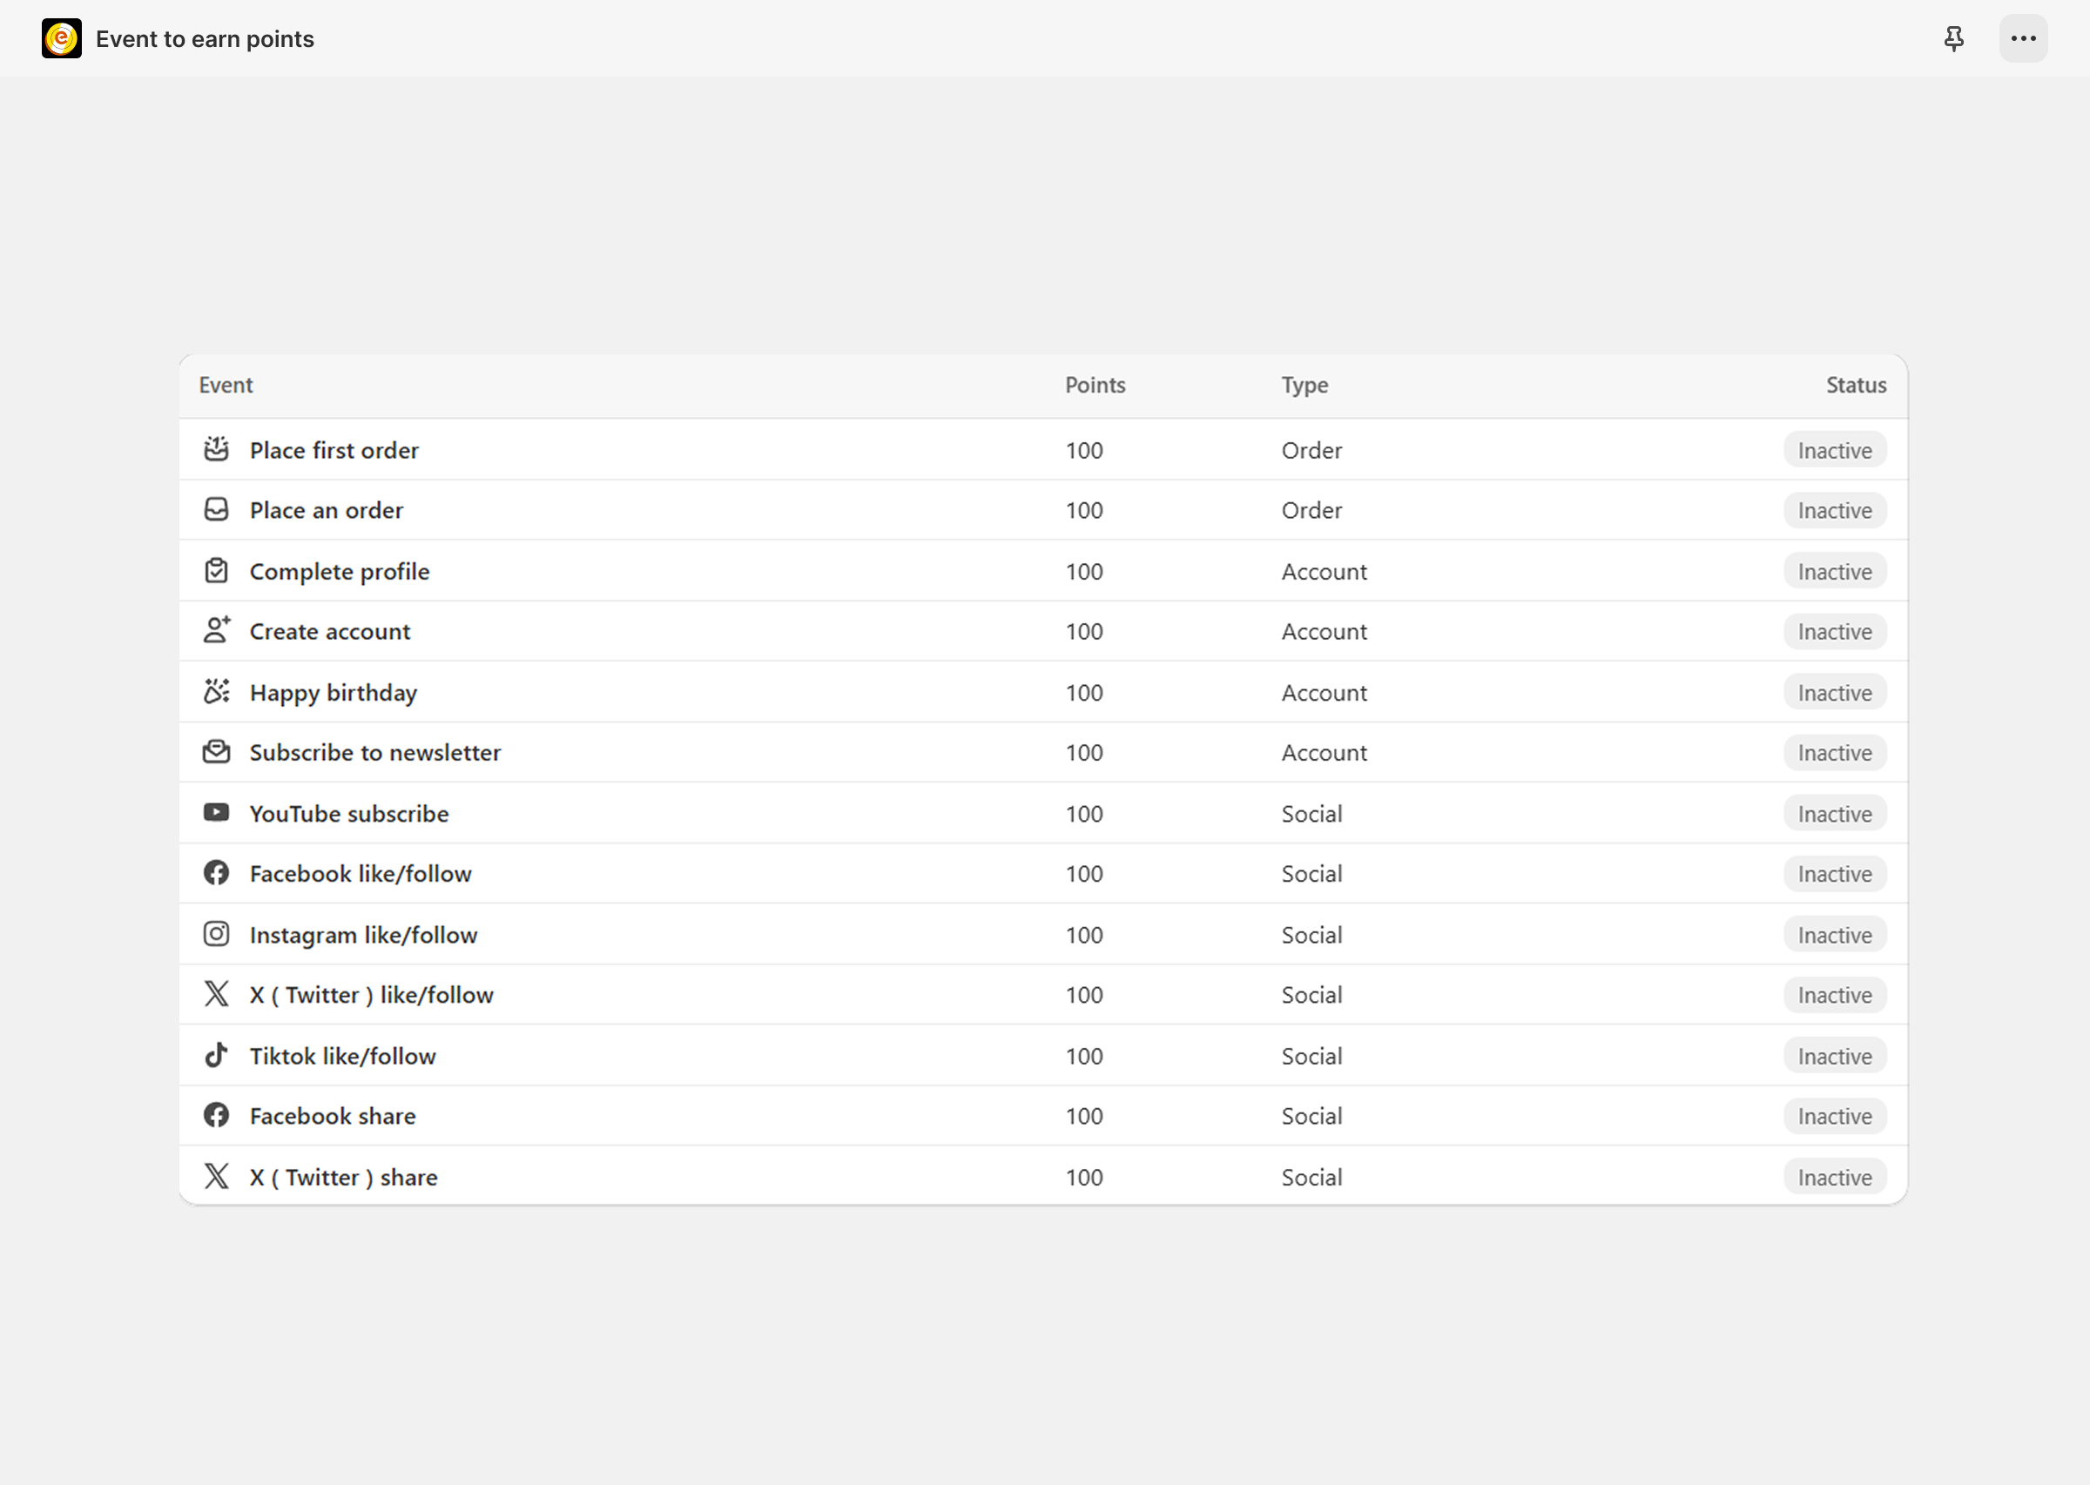Click the 100 points value for Happy birthday
Image resolution: width=2090 pixels, height=1485 pixels.
(x=1084, y=692)
